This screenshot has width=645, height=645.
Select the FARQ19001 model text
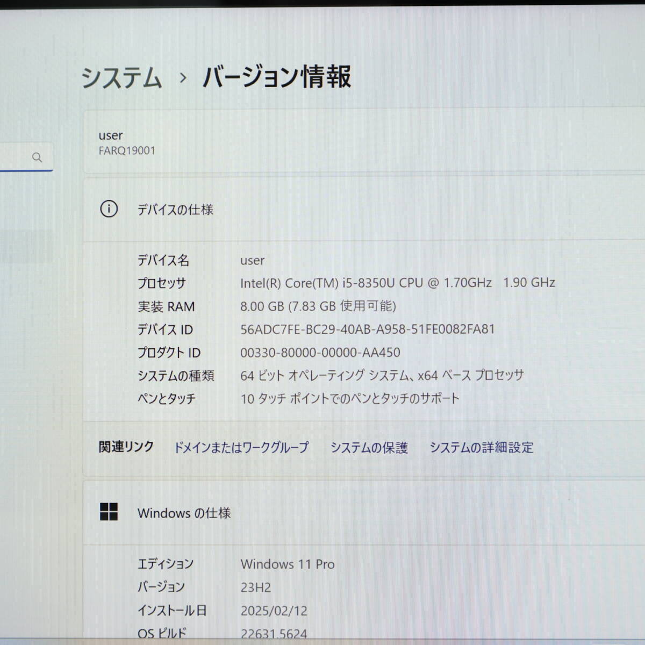(127, 150)
